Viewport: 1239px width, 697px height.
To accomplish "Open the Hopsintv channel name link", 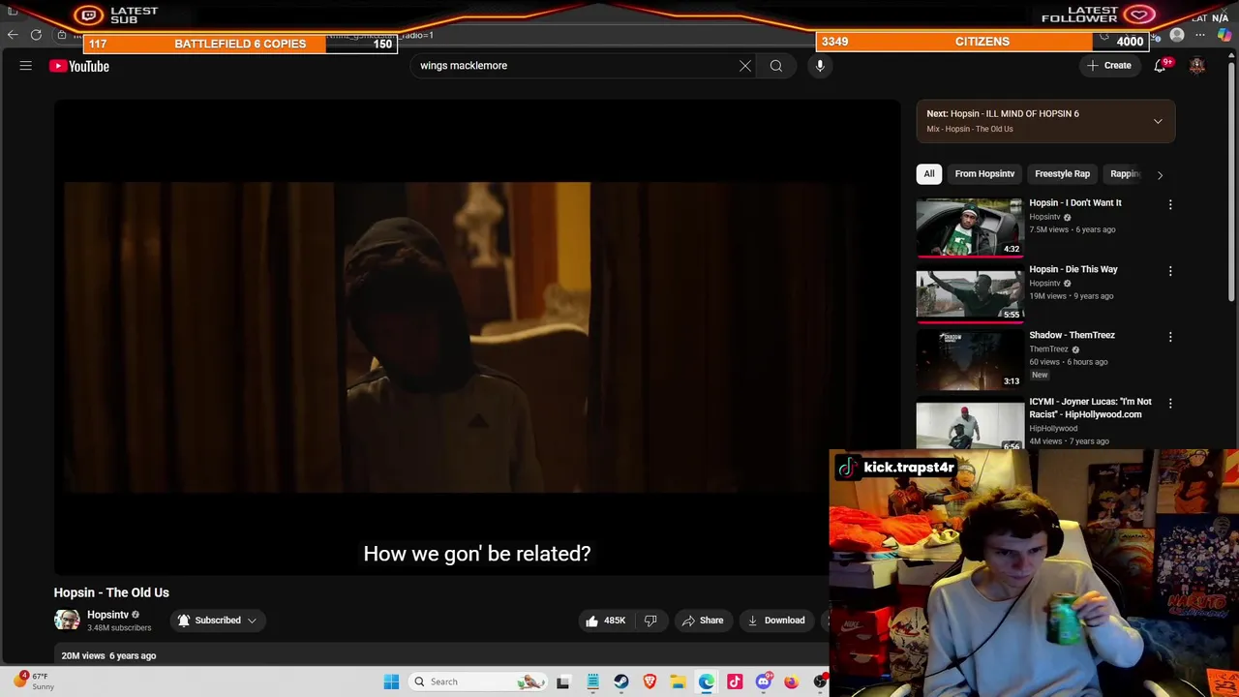I will click(x=107, y=615).
